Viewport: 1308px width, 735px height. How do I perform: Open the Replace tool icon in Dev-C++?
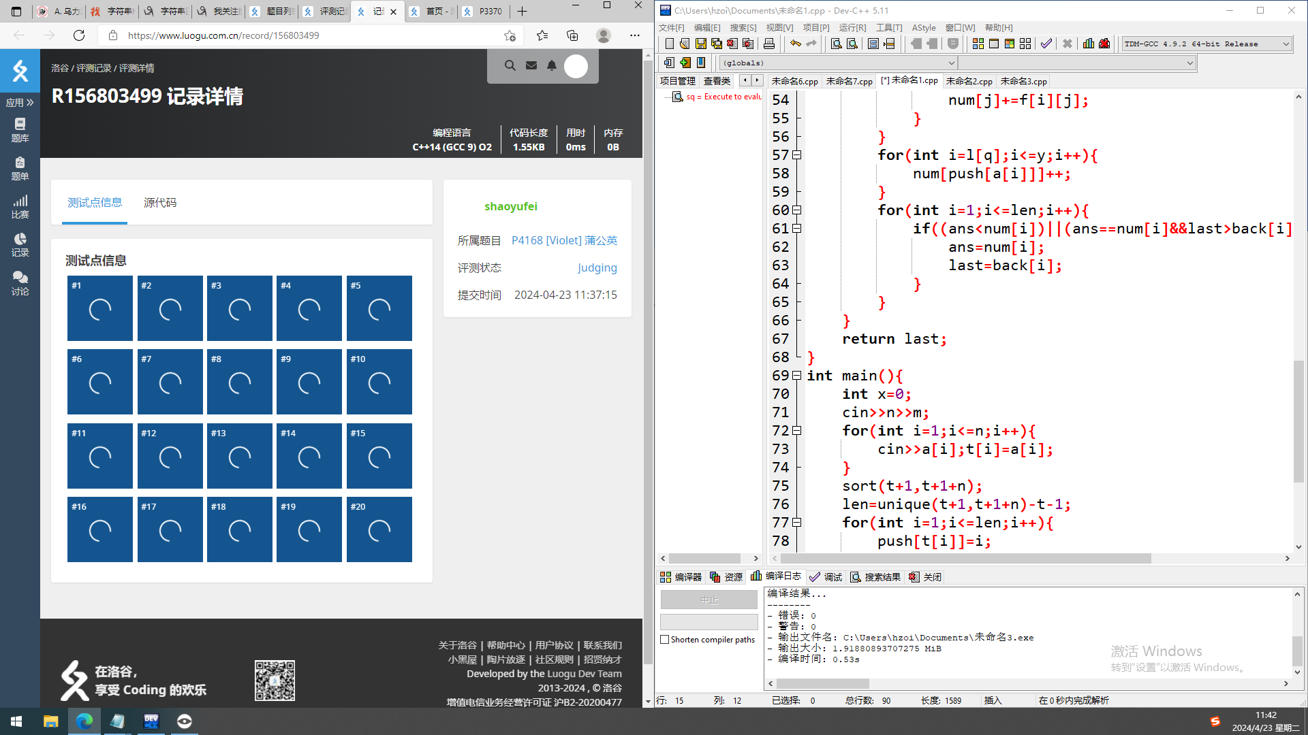pyautogui.click(x=852, y=44)
